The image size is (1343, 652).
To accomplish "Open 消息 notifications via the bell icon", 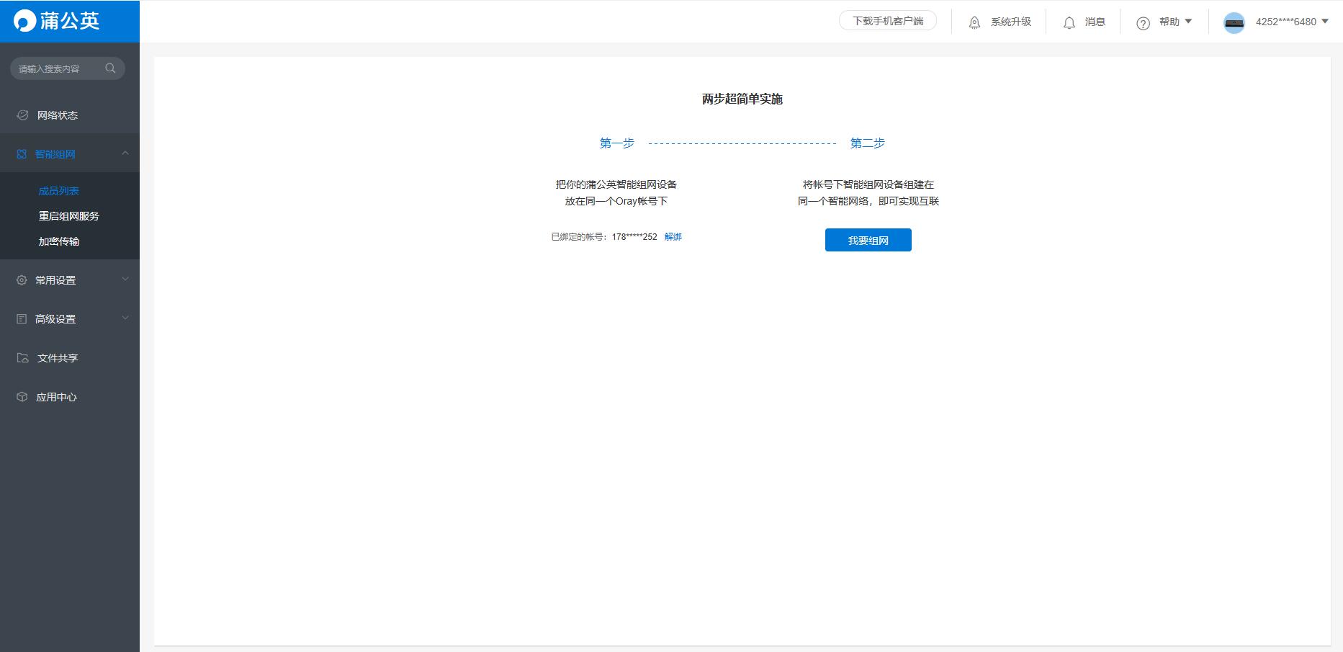I will pos(1070,22).
